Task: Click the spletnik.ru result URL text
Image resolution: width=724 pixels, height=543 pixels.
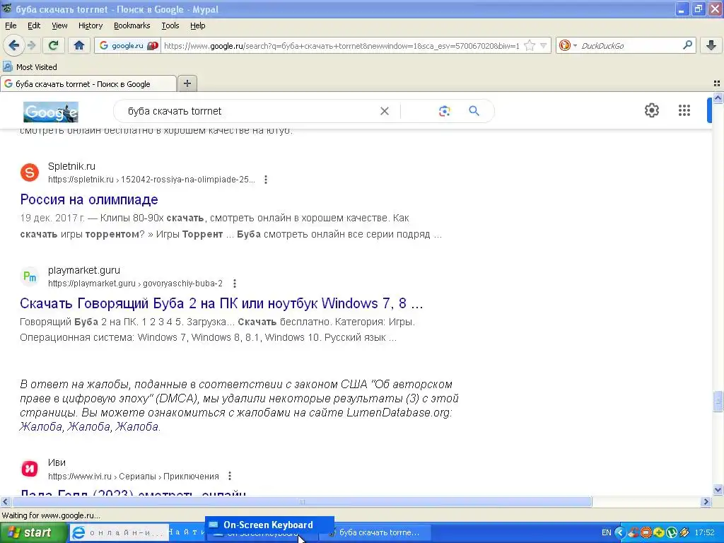Action: tap(151, 180)
